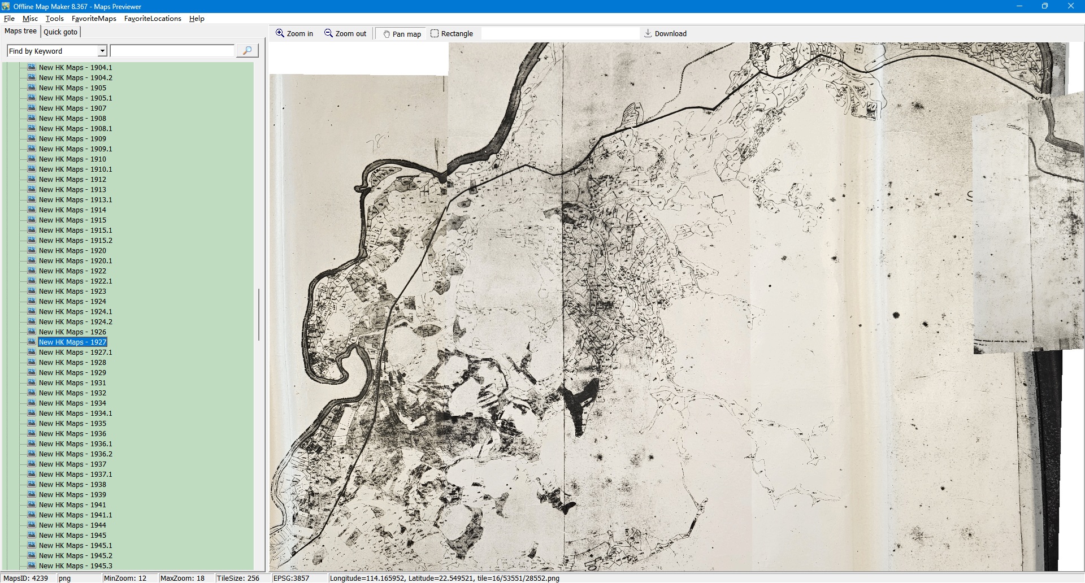This screenshot has height=583, width=1085.
Task: Click the keyword search text field
Action: 172,51
